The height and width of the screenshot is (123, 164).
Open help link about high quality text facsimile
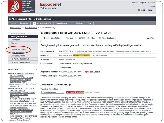[22, 74]
